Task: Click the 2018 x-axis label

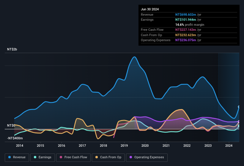Action: coord(103,146)
